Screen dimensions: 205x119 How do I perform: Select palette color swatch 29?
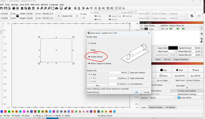pyautogui.click(x=106, y=111)
